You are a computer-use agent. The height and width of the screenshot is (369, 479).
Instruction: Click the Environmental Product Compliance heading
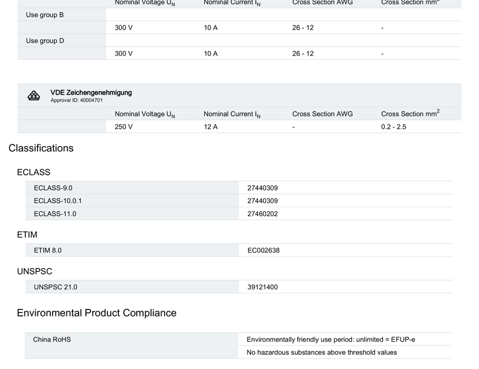(x=96, y=313)
